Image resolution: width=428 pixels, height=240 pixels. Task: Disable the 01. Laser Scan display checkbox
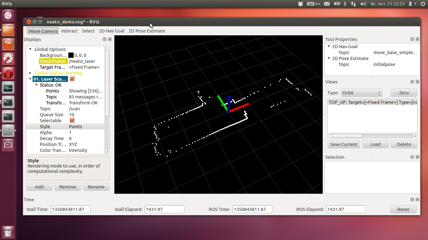[72, 79]
